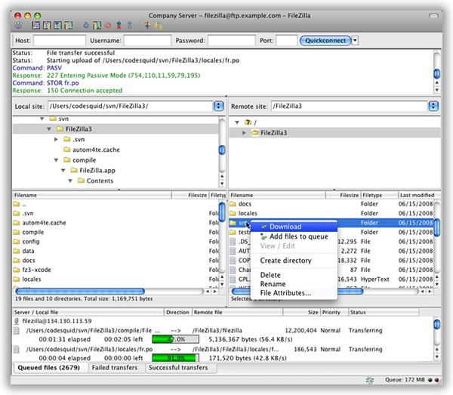
Task: Click the locales folder icon in remote list
Action: (233, 213)
